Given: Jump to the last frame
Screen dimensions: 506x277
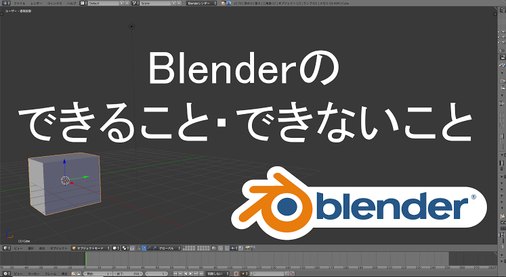Looking at the screenshot, I should tap(201, 274).
